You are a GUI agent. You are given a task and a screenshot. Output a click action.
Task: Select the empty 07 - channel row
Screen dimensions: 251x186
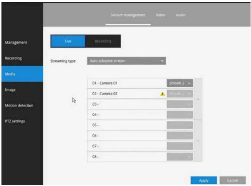(140, 146)
